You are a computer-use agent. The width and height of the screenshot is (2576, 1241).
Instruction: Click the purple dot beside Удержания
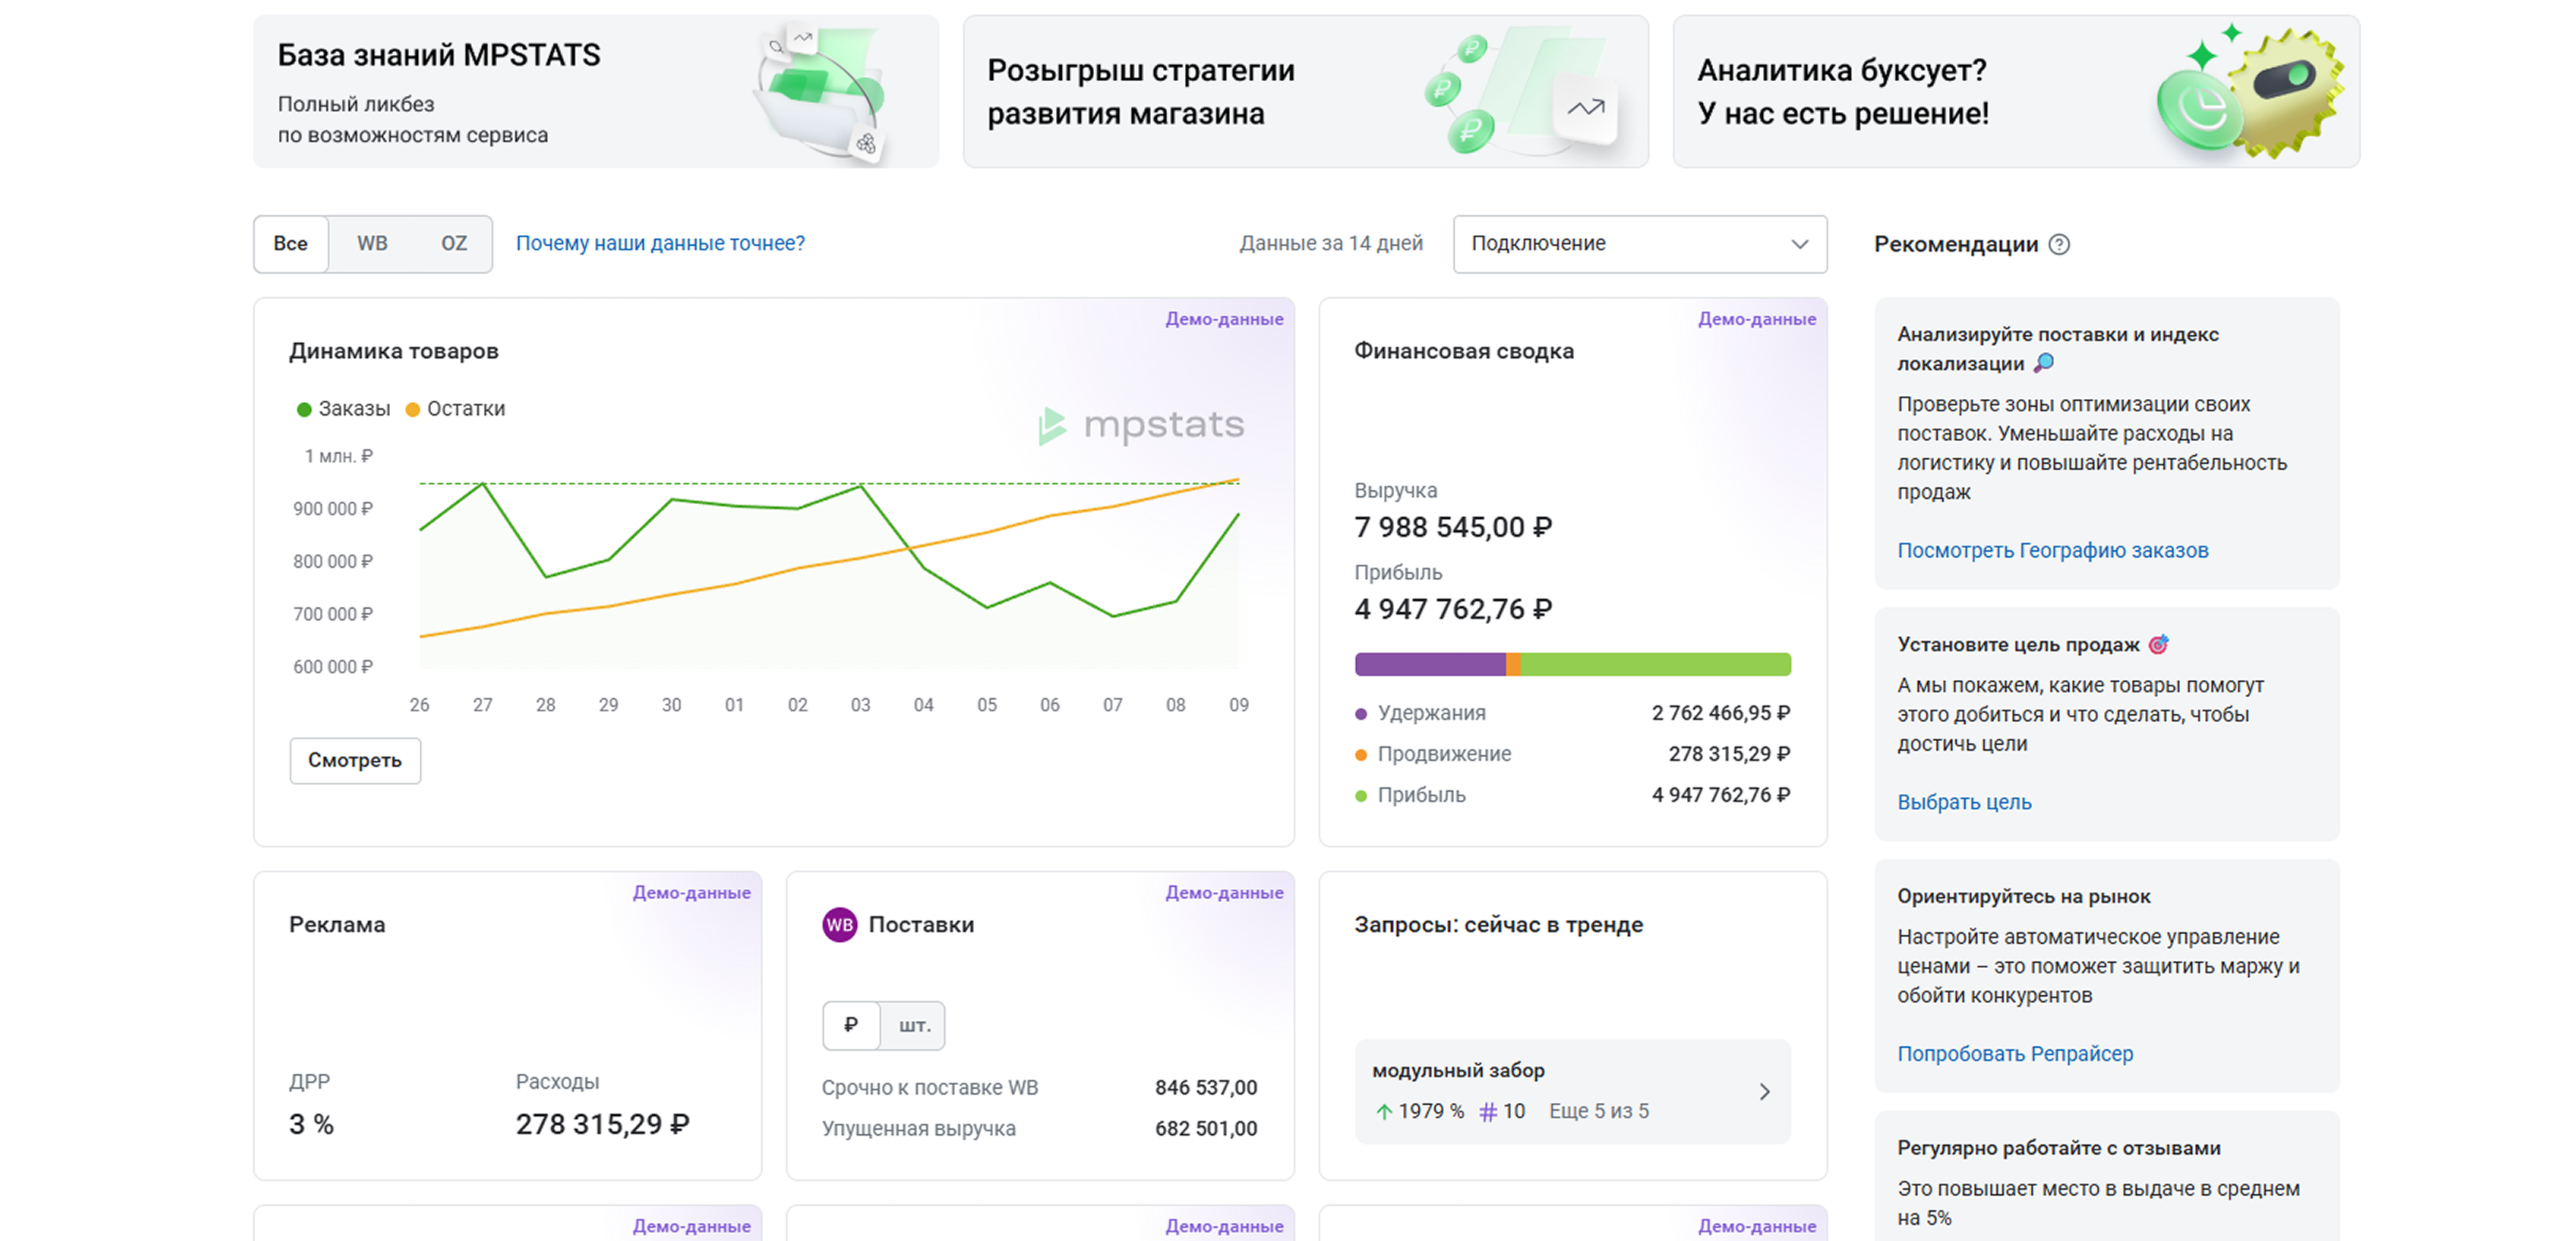(1360, 714)
